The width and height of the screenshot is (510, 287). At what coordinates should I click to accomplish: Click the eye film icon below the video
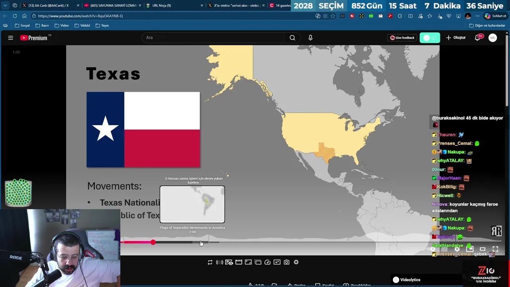click(229, 262)
